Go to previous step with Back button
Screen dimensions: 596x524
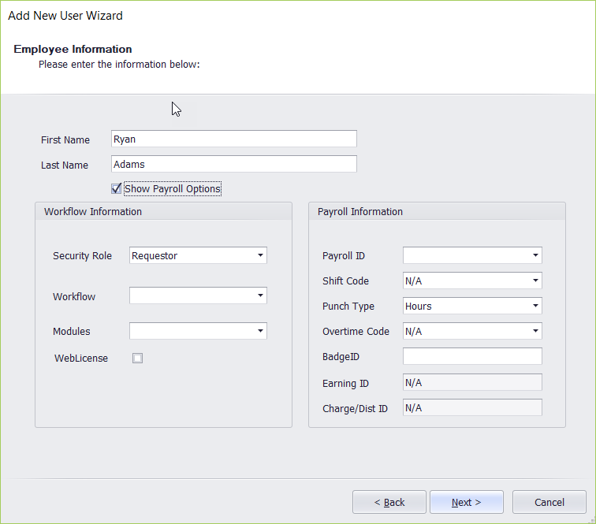[x=389, y=502]
